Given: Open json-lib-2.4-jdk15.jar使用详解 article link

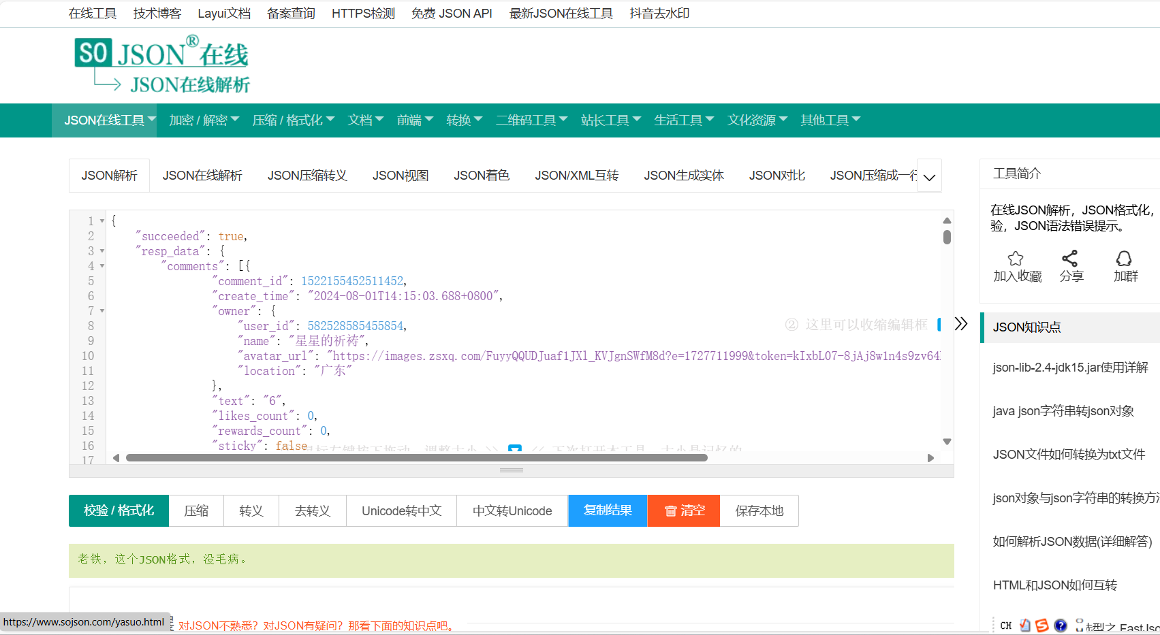Looking at the screenshot, I should pos(1071,368).
